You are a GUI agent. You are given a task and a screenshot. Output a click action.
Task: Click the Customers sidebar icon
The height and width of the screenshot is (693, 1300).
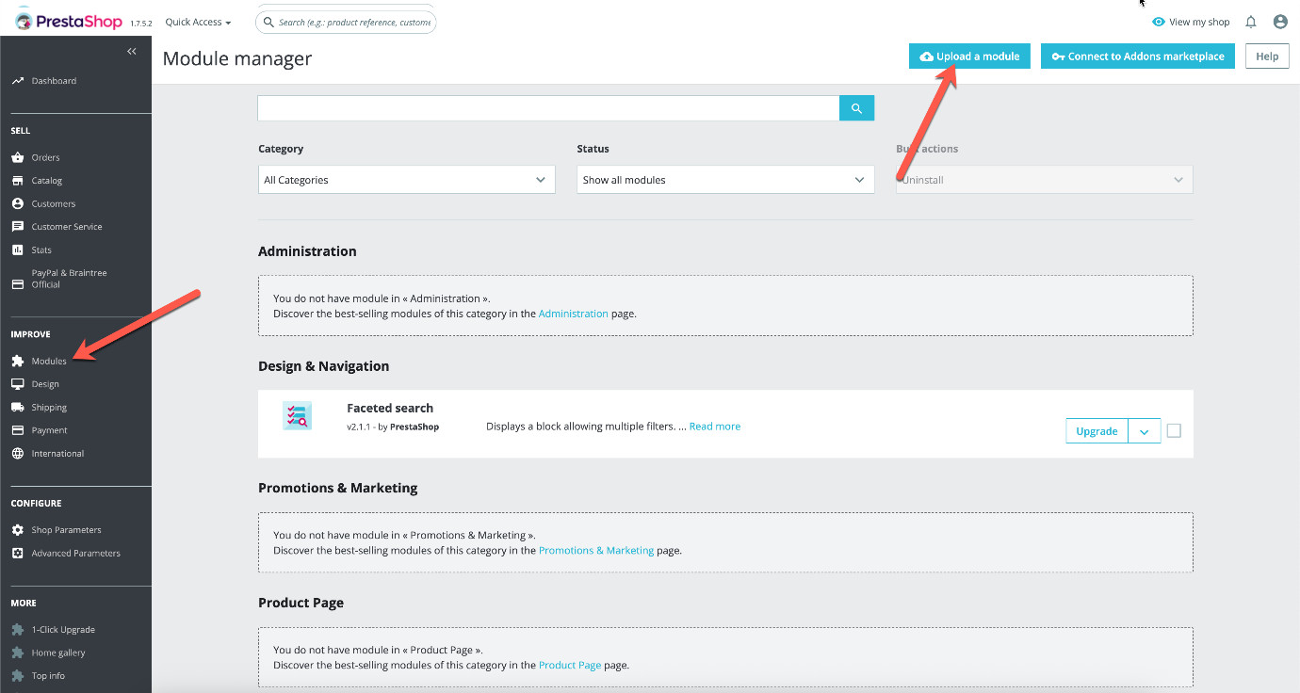17,202
